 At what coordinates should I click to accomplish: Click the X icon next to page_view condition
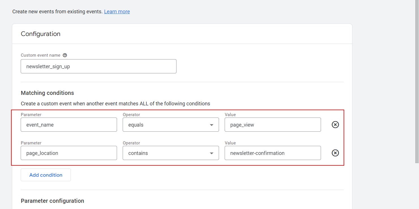coord(335,125)
